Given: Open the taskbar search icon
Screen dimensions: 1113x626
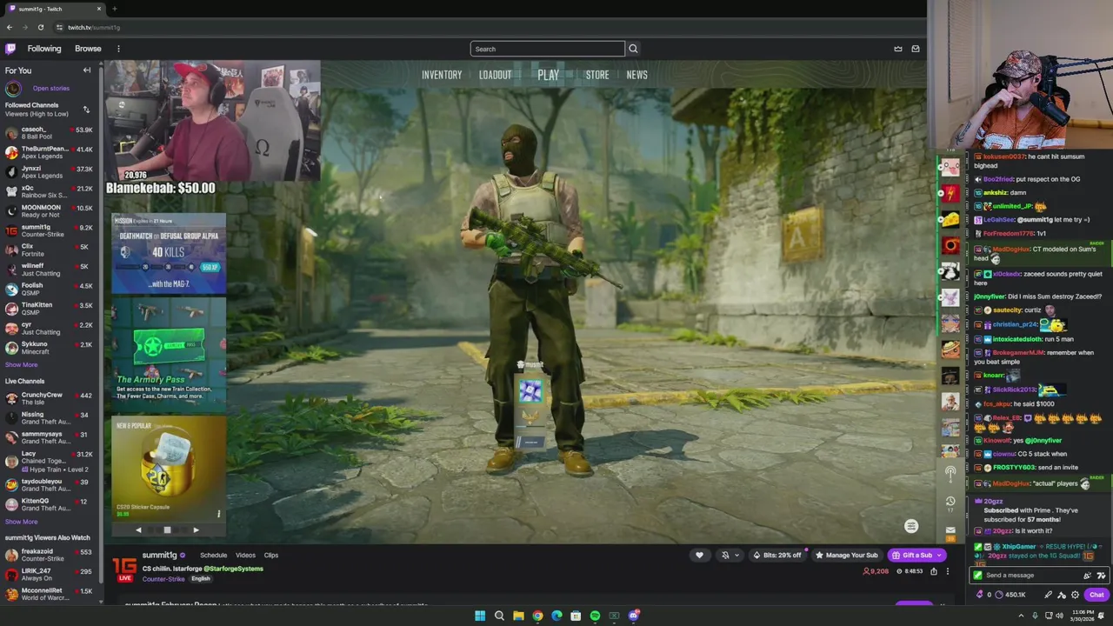Looking at the screenshot, I should (x=499, y=616).
